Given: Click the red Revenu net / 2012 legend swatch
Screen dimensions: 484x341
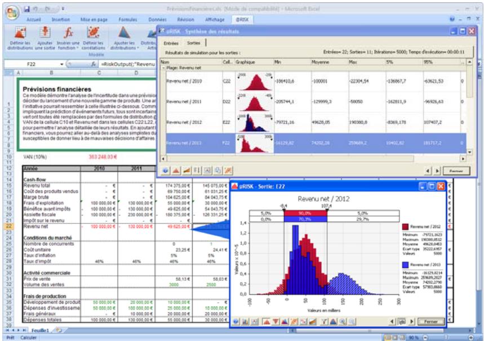Looking at the screenshot, I should pyautogui.click(x=405, y=226).
